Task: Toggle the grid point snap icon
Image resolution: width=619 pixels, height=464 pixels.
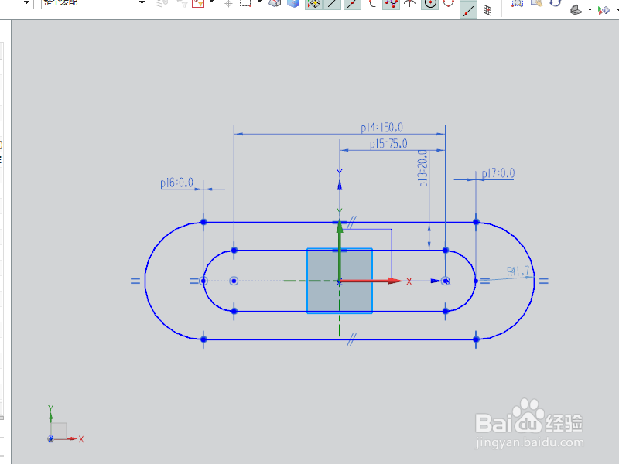Action: click(487, 10)
